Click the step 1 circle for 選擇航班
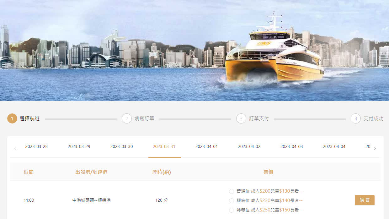 click(x=12, y=119)
